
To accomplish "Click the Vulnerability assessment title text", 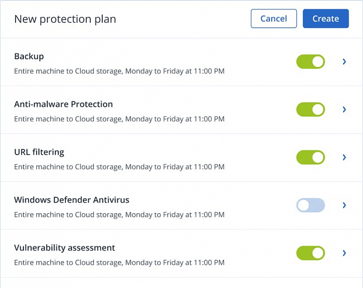I will tap(64, 248).
